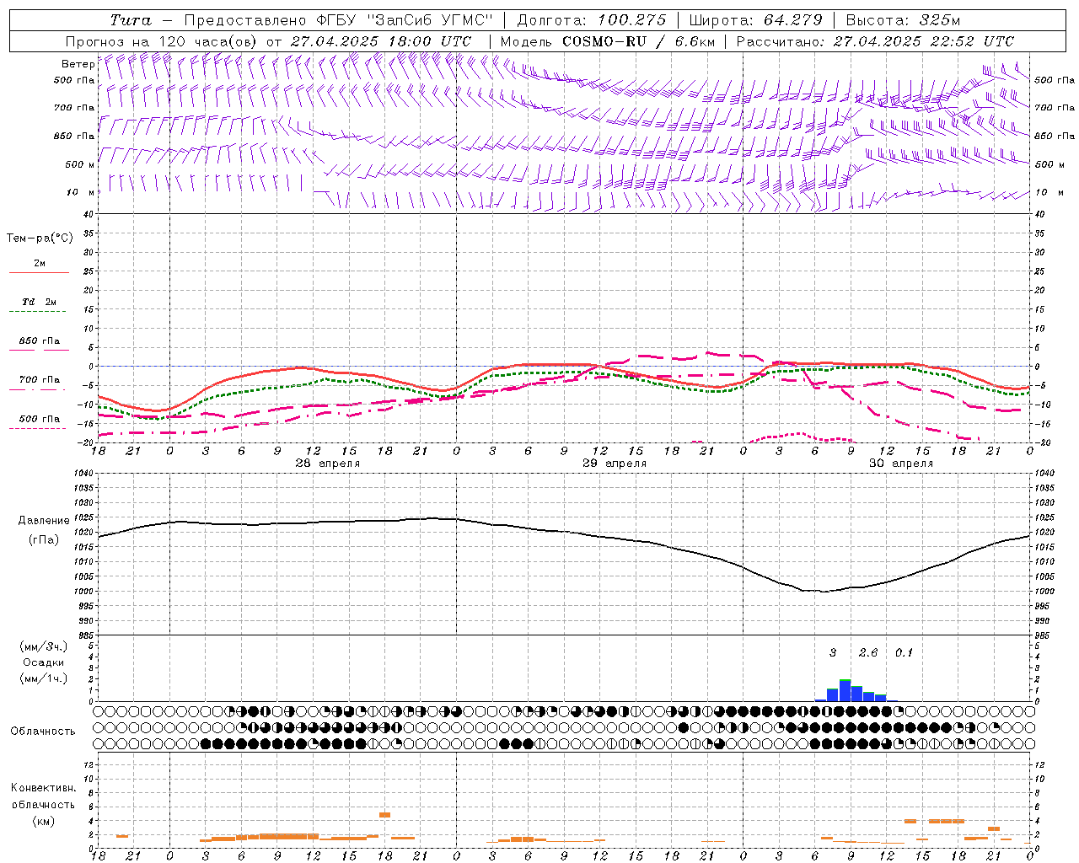Click the station name Tura in the header
1079x863 pixels.
131,20
